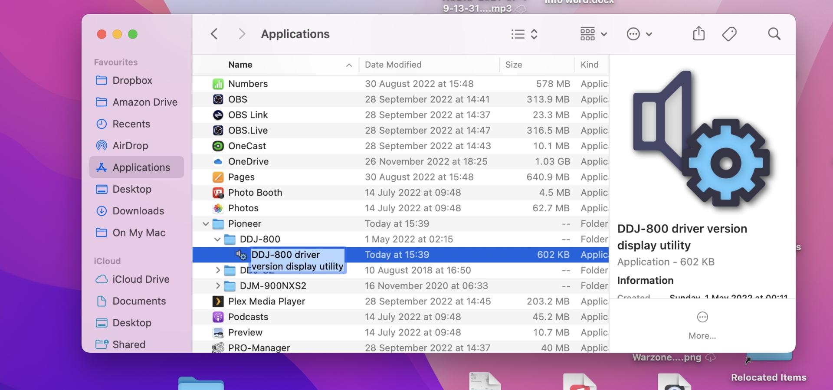Go back using the back chevron
Screen dimensions: 833x390
pyautogui.click(x=214, y=34)
